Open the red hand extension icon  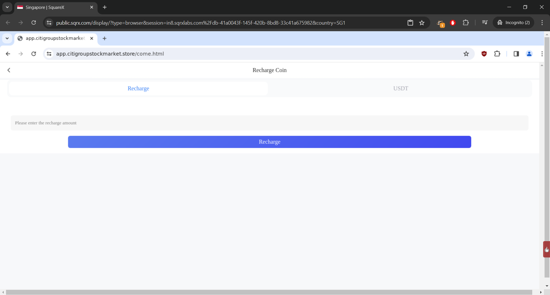tap(453, 23)
